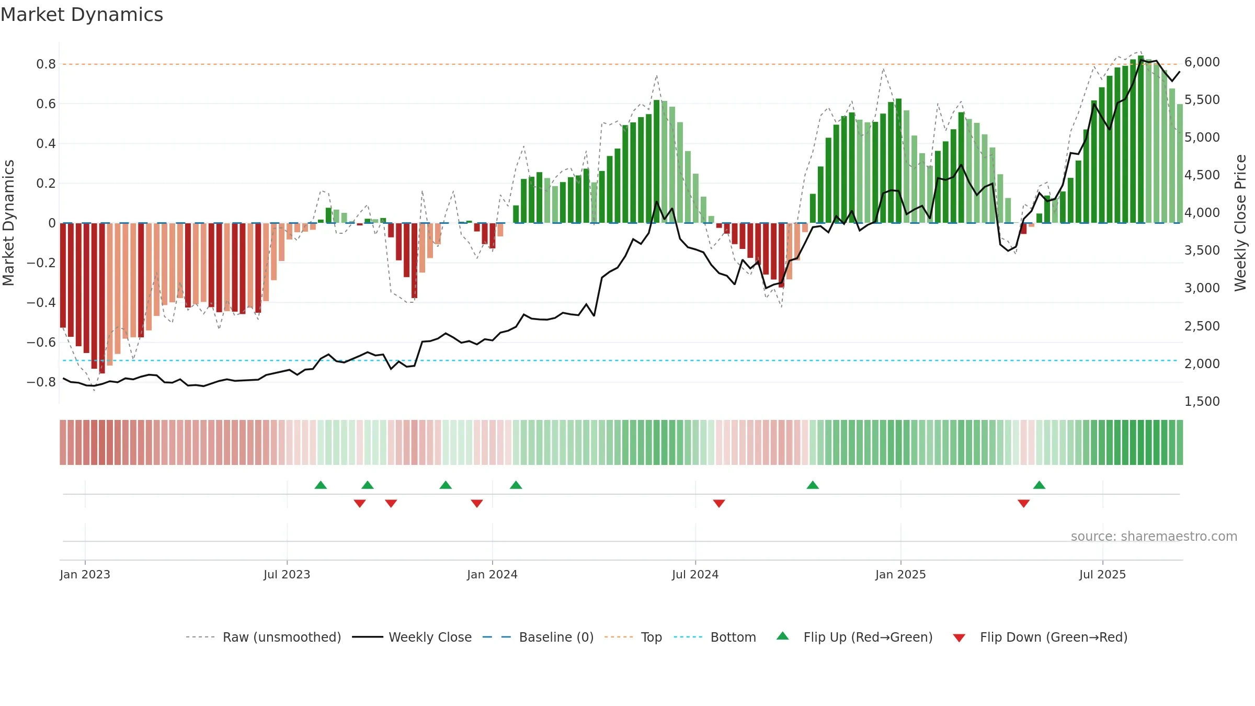Click the Jul 2025 axis label
The image size is (1255, 706).
[1103, 574]
